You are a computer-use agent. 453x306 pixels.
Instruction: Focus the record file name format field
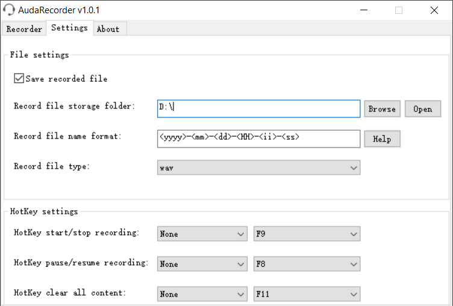point(258,138)
